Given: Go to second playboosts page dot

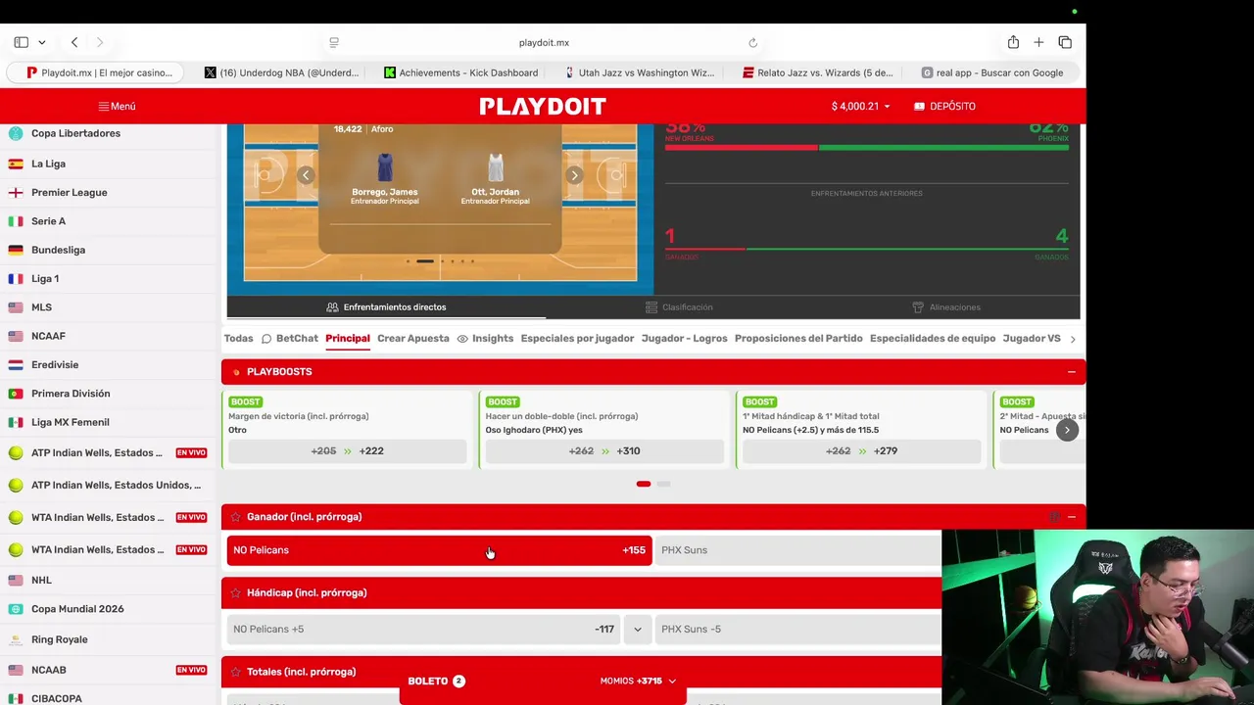Looking at the screenshot, I should (663, 484).
